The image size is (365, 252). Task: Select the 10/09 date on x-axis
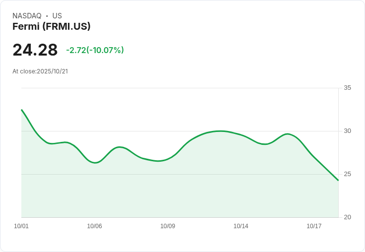[168, 226]
